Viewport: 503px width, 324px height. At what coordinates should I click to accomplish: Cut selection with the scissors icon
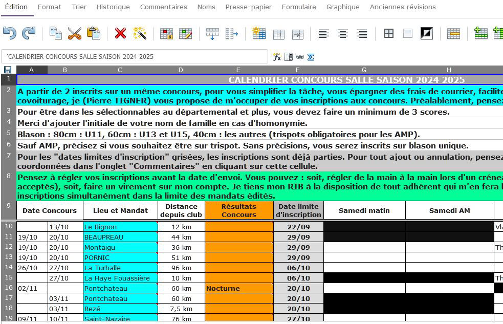[75, 34]
